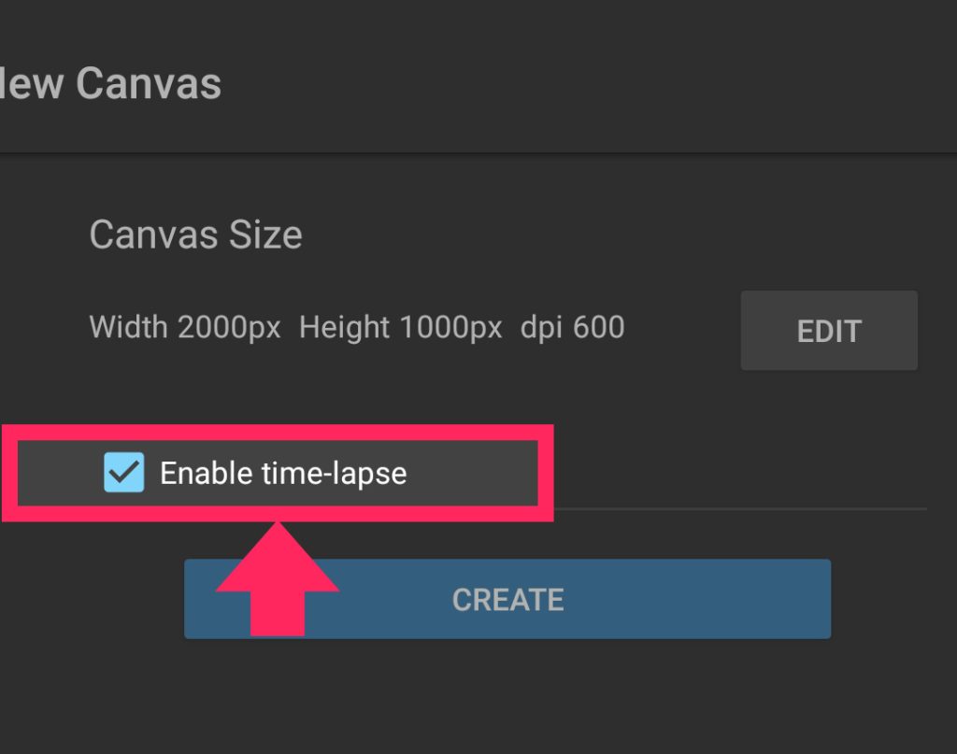Click the checked time-lapse checkmark
957x754 pixels.
tap(126, 473)
